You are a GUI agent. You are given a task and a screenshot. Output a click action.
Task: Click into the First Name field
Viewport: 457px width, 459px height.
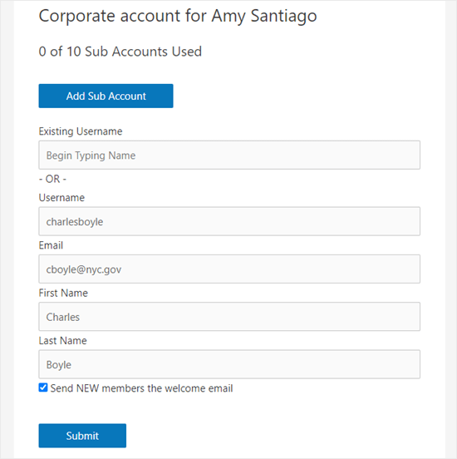click(229, 317)
